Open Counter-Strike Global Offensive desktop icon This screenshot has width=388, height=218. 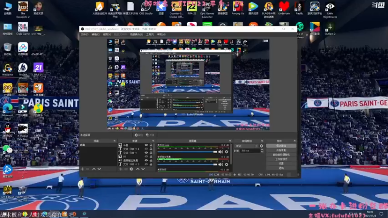pyautogui.click(x=176, y=9)
